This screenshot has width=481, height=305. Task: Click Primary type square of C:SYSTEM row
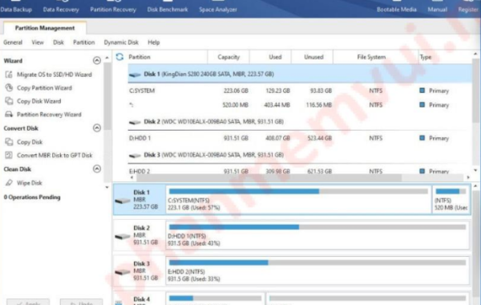tap(422, 91)
